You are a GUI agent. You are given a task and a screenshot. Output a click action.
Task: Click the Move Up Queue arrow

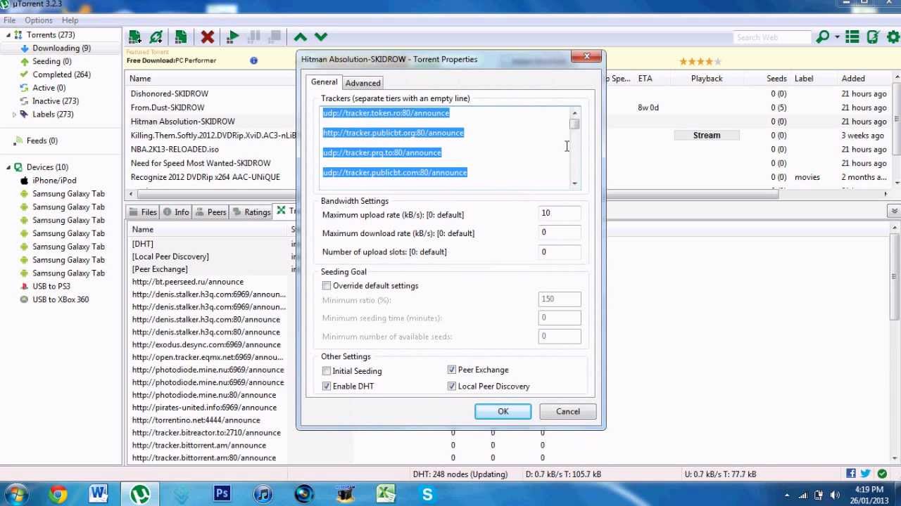(x=301, y=37)
